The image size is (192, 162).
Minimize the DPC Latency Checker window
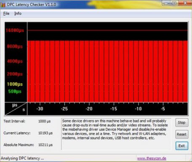pos(166,3)
